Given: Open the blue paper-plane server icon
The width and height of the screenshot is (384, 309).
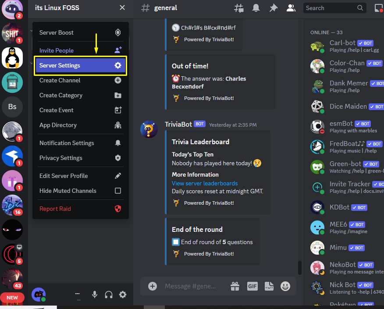Looking at the screenshot, I should click(x=12, y=156).
